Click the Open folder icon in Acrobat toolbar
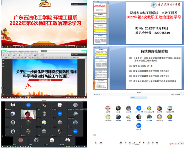The height and width of the screenshot is (149, 185). tap(4, 57)
